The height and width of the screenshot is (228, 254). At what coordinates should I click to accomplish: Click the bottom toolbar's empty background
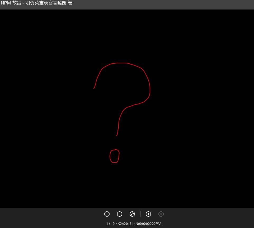pyautogui.click(x=53, y=218)
